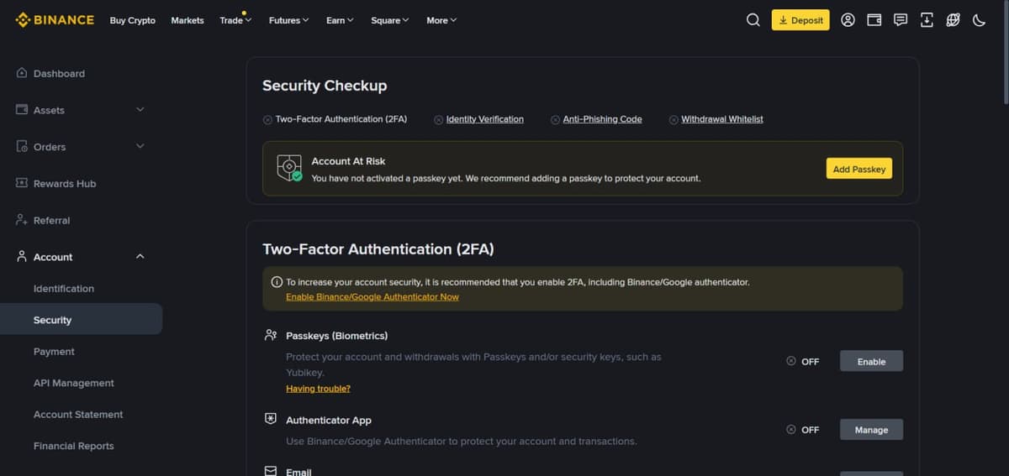The height and width of the screenshot is (476, 1009).
Task: Open the Earn dropdown menu
Action: click(340, 20)
